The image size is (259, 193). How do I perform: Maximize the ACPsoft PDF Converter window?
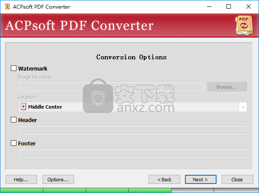229,6
